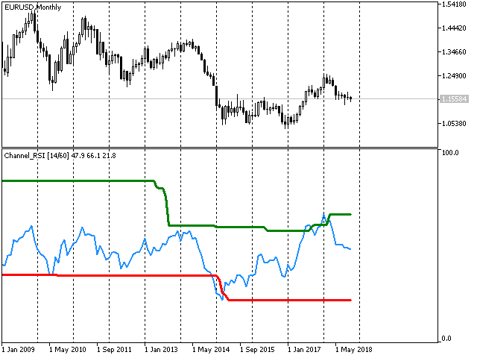Click the red lower channel line
The width and height of the screenshot is (477, 358).
pos(112,275)
